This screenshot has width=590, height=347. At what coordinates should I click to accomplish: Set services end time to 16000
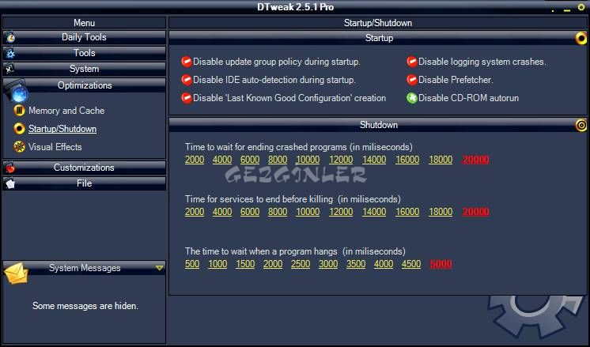(x=407, y=212)
